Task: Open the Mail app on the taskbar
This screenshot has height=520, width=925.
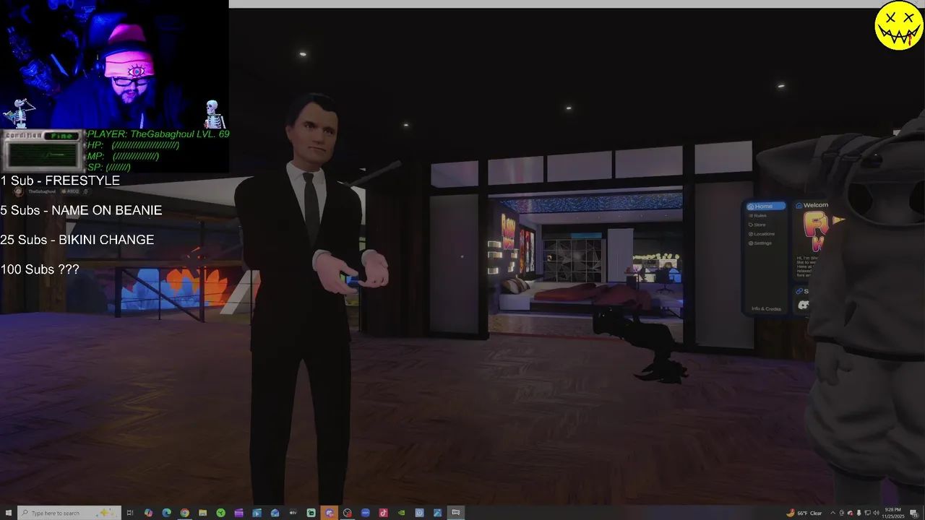Action: (x=275, y=513)
